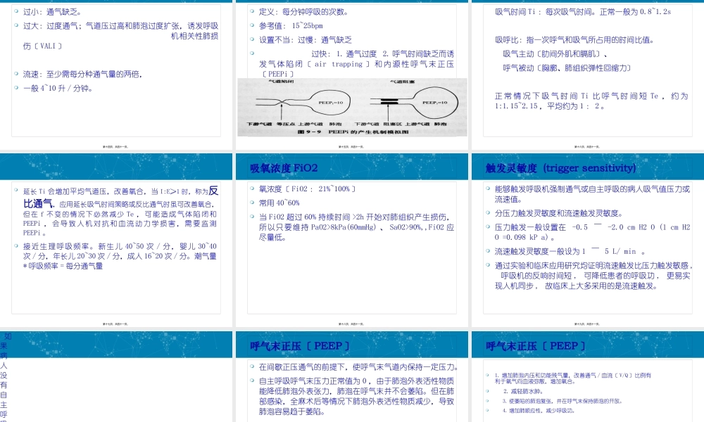
Task: Click the footer label 第十六页，共四十一页
Action: 586,146
